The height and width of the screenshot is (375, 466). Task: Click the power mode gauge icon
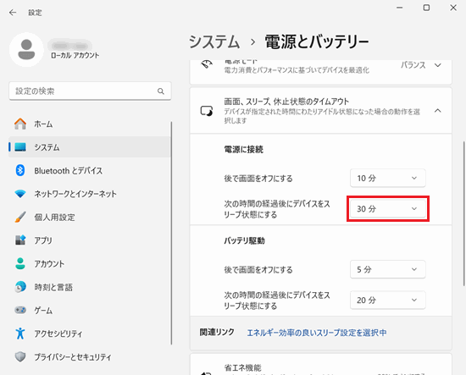(207, 64)
